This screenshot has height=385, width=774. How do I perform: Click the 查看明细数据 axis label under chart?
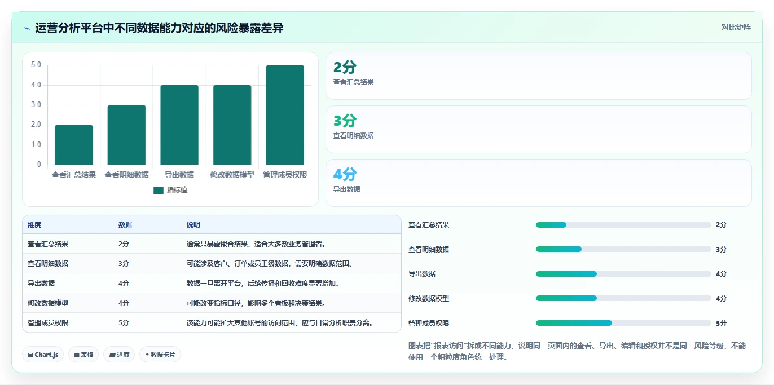click(126, 175)
